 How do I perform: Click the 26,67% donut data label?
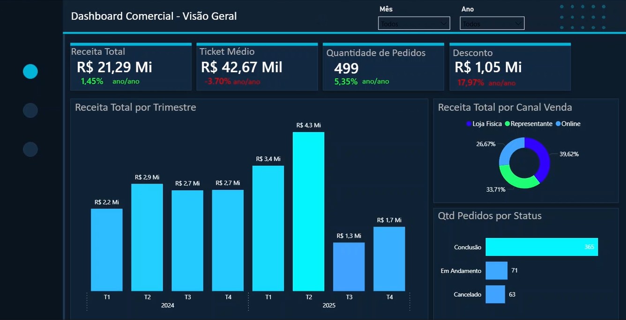(x=486, y=144)
